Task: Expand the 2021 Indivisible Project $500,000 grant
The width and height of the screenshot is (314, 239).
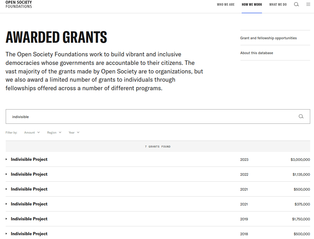Action: [x=158, y=189]
